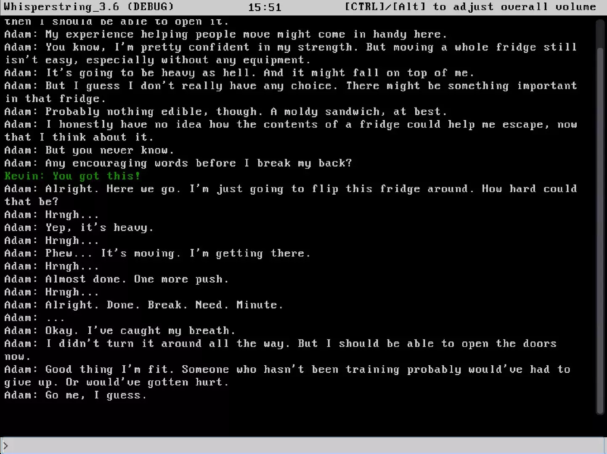Click the vertical scrollbar thumb
The image size is (607, 454).
tap(600, 231)
